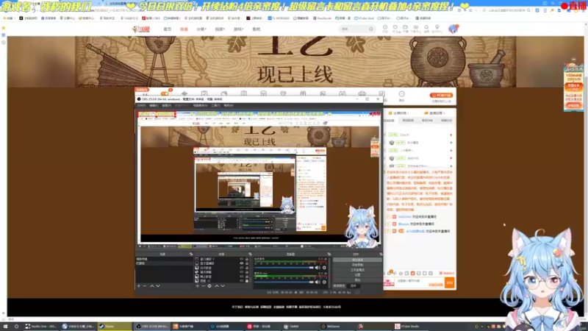This screenshot has height=331, width=588.
Task: Open the history clock icon in header
Action: pos(385,29)
